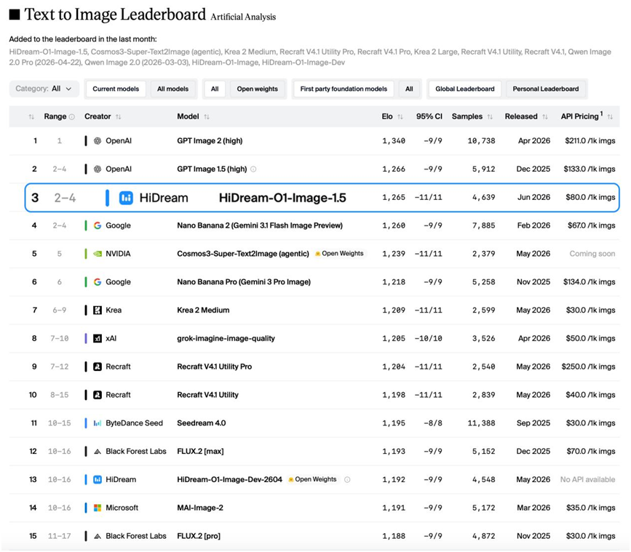Click Open Weights badge in HiDream Dev row

pos(313,479)
